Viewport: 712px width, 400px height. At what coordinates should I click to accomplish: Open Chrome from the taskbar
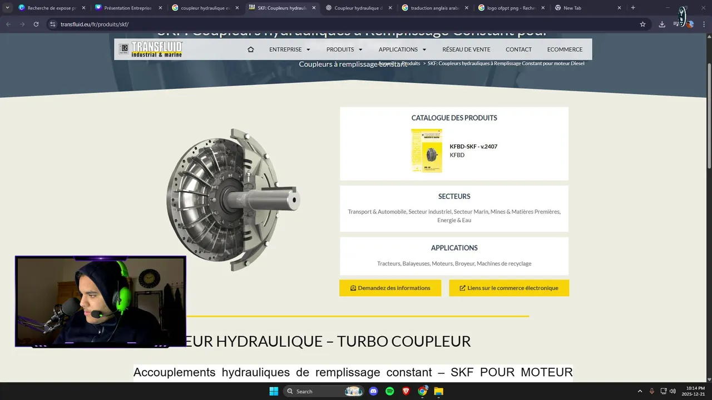tap(423, 391)
